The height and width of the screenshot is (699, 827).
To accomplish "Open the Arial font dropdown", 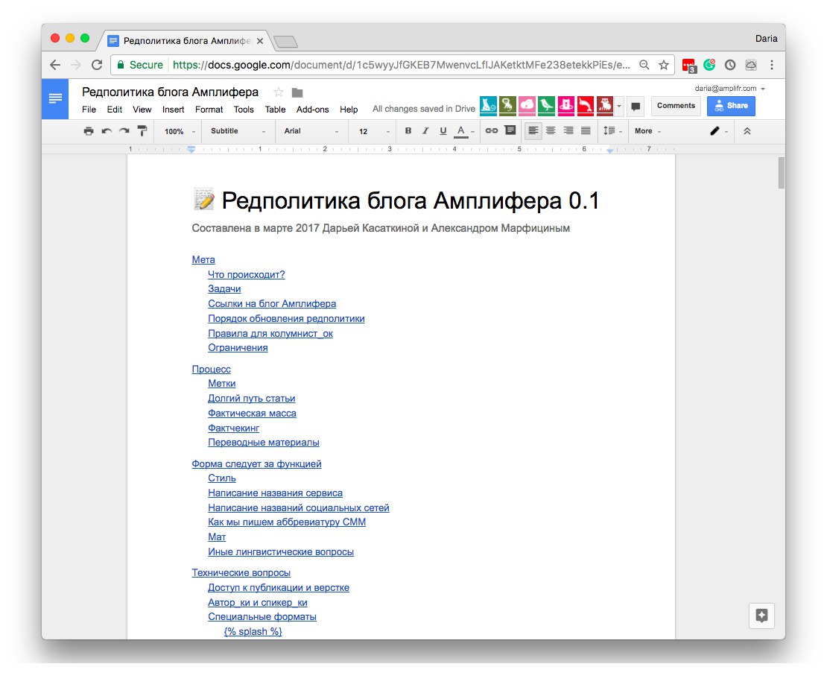I will (311, 131).
